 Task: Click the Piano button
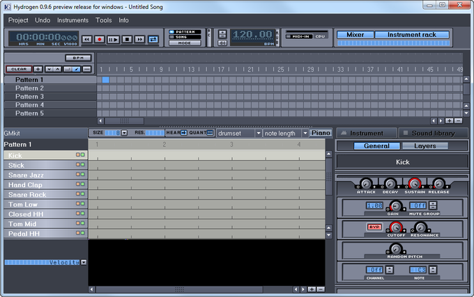(x=321, y=133)
